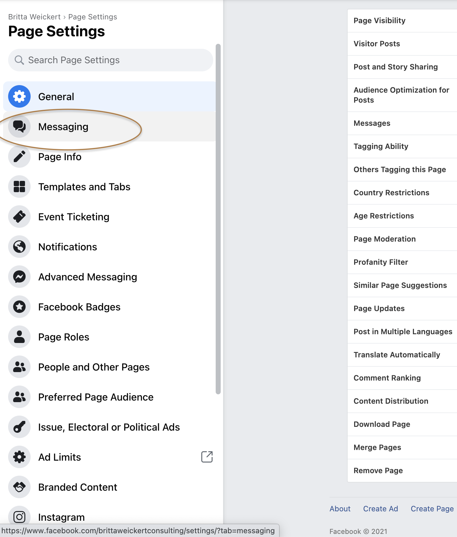Viewport: 457px width, 537px height.
Task: Open Event Ticketing settings
Action: coord(109,217)
